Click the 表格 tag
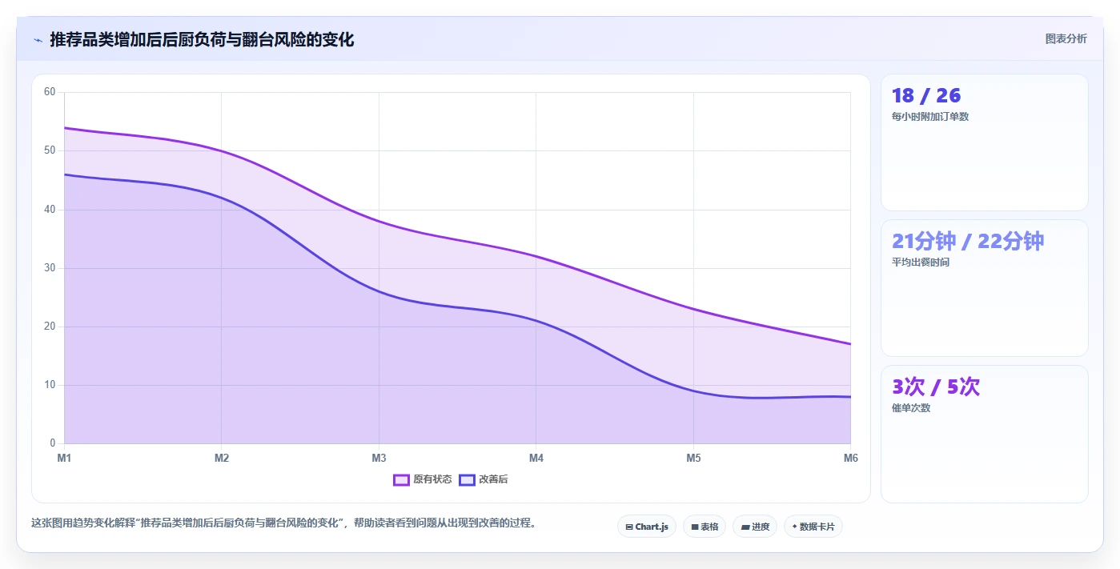 point(705,527)
